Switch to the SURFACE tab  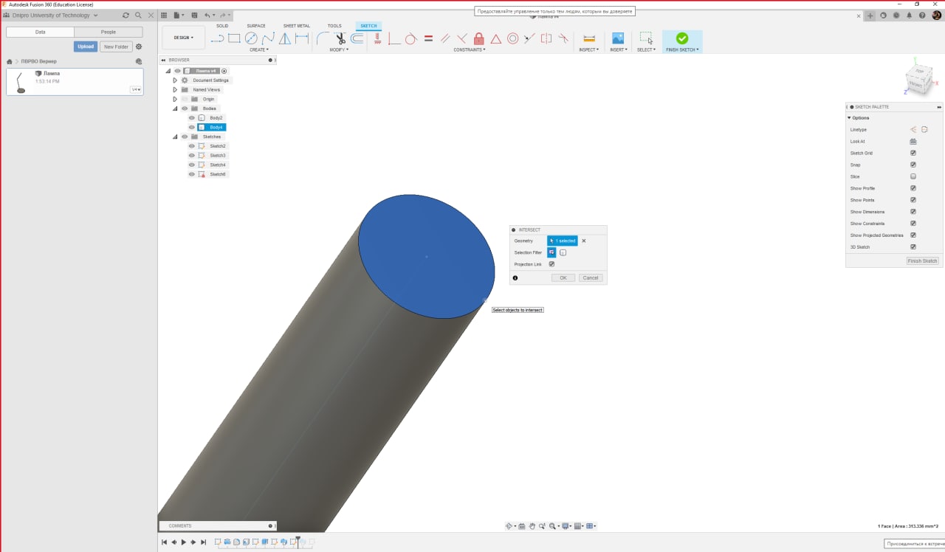(256, 26)
